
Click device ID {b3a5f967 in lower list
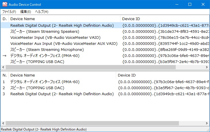163,88
